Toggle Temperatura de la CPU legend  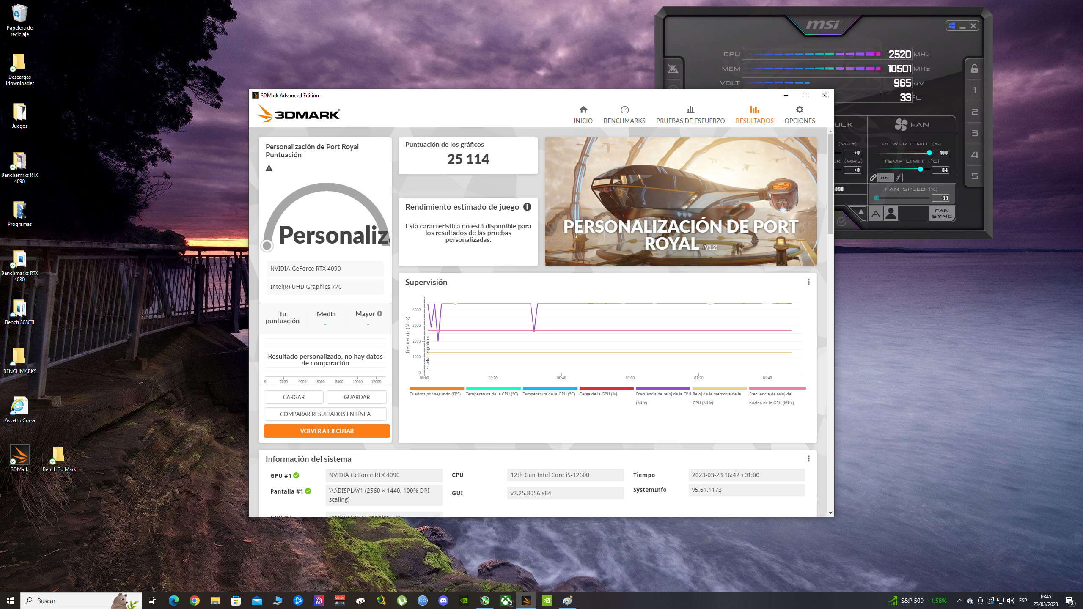492,392
